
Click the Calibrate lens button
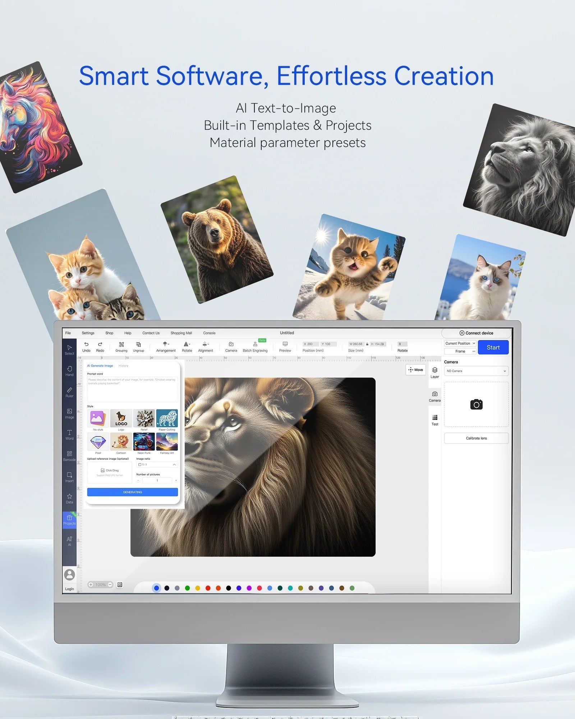476,438
